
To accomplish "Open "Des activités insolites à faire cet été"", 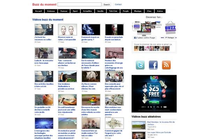I will click(x=44, y=85).
